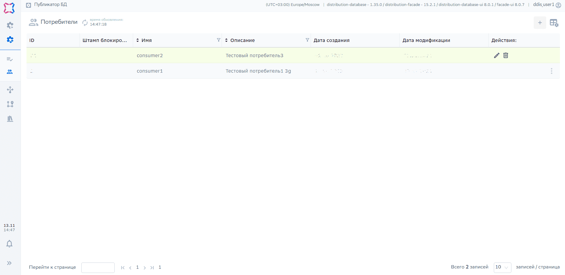Screen dimensions: 565x275
Task: Open the library books icon in sidebar
Action: [10, 119]
